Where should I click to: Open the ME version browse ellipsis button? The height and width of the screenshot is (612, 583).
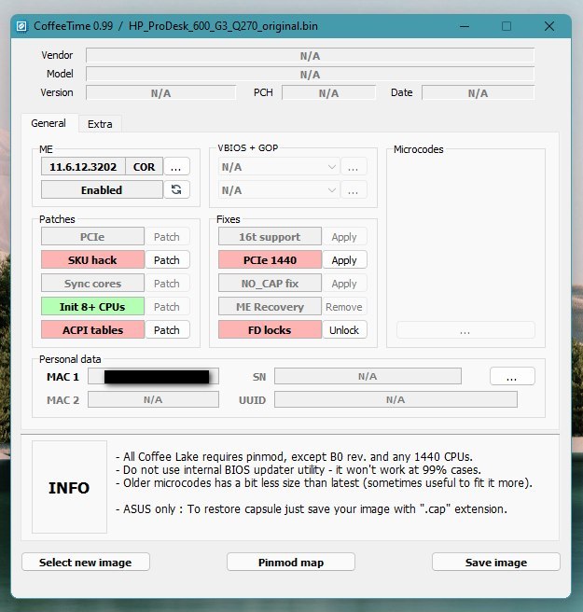176,167
